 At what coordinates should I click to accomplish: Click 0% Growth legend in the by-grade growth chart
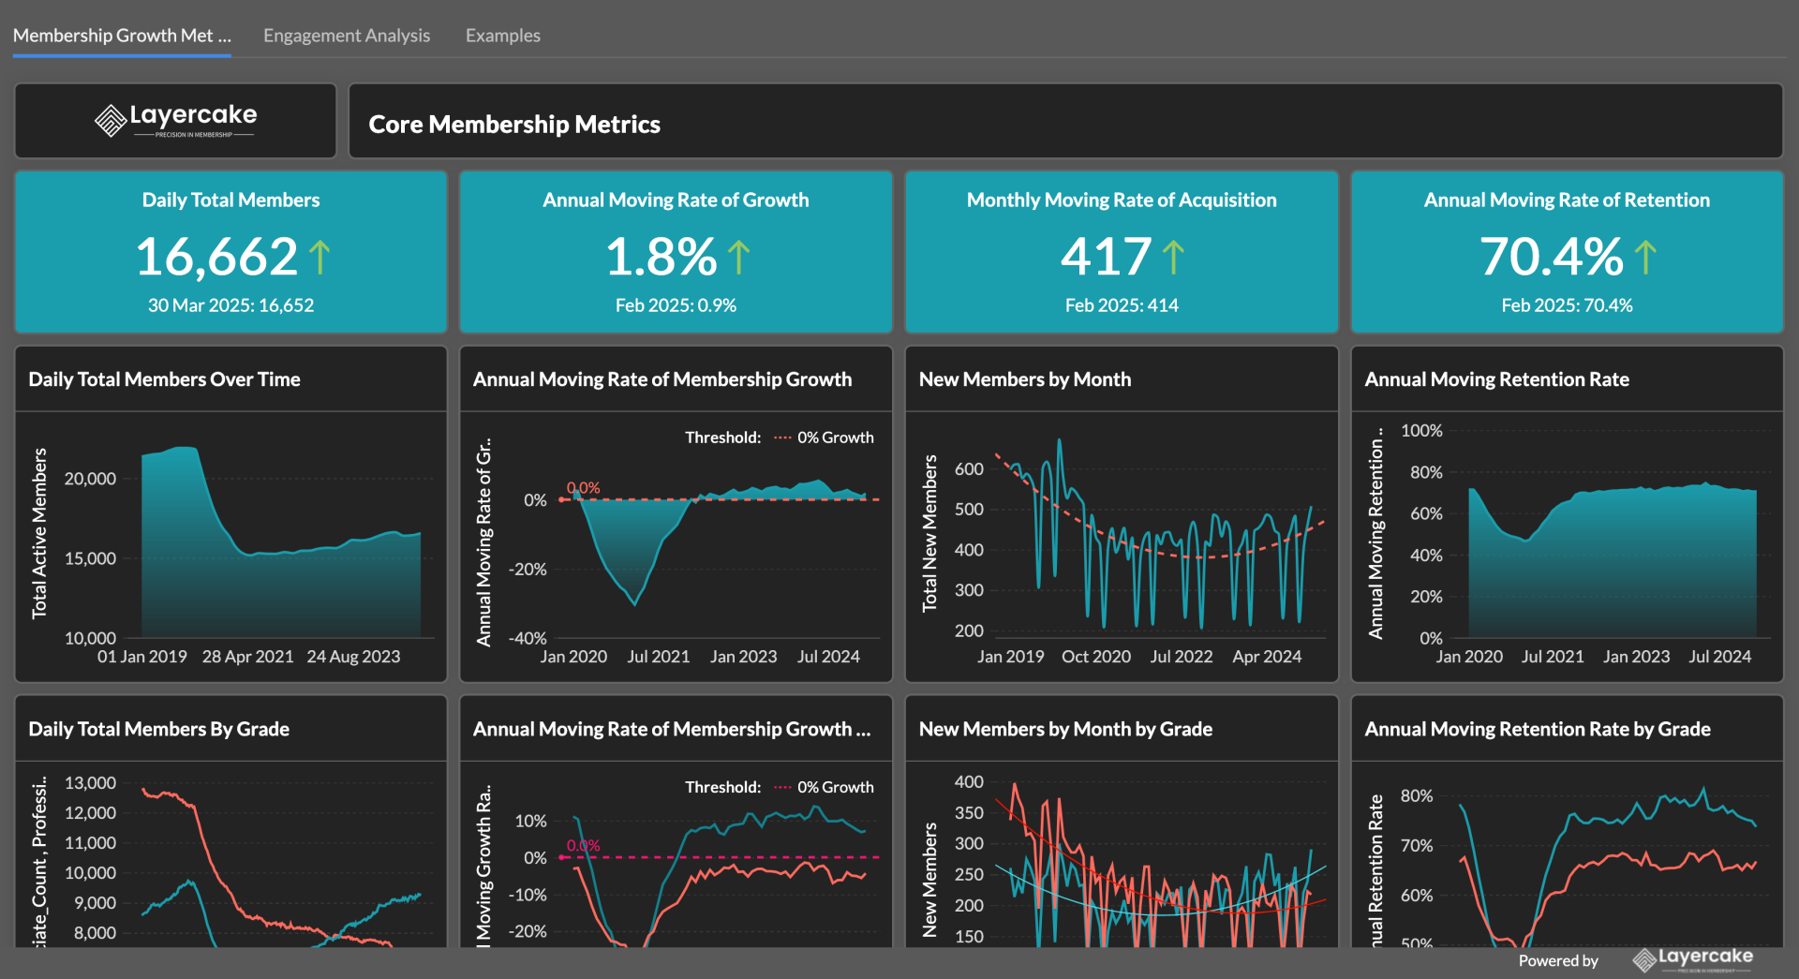coord(825,787)
